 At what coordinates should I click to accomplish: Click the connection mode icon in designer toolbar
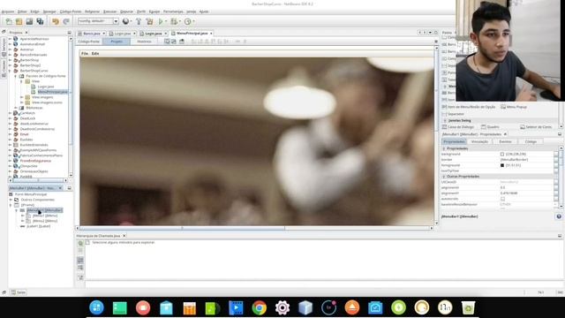pos(174,42)
